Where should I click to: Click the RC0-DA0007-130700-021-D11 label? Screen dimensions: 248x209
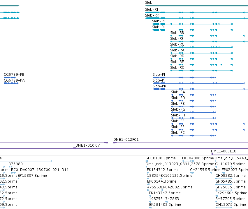pos(40,170)
